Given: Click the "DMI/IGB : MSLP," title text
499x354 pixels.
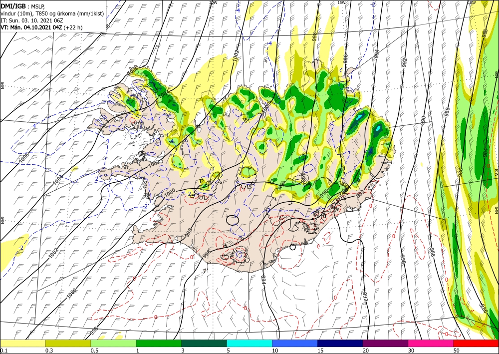Looking at the screenshot, I should pyautogui.click(x=22, y=5).
